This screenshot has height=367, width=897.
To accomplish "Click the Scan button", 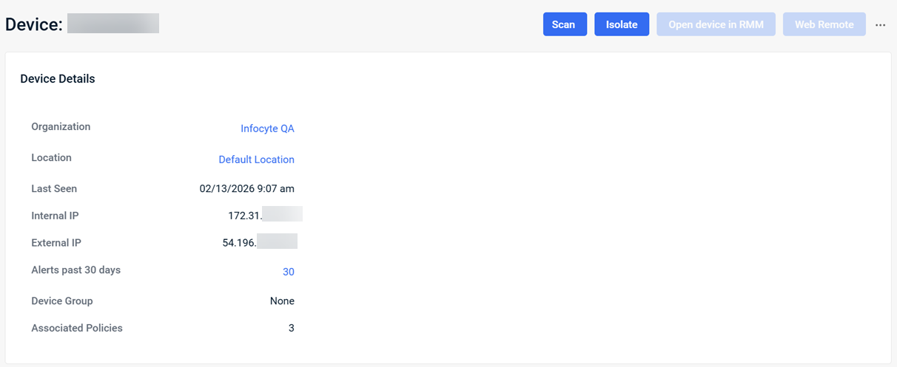I will coord(563,24).
